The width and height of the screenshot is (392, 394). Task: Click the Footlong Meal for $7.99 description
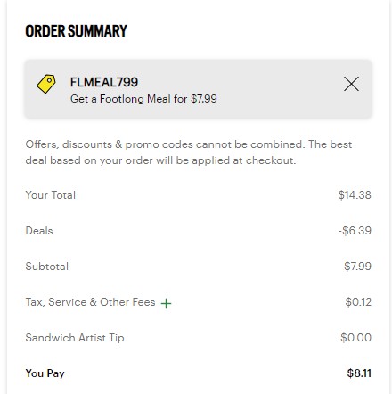point(143,99)
